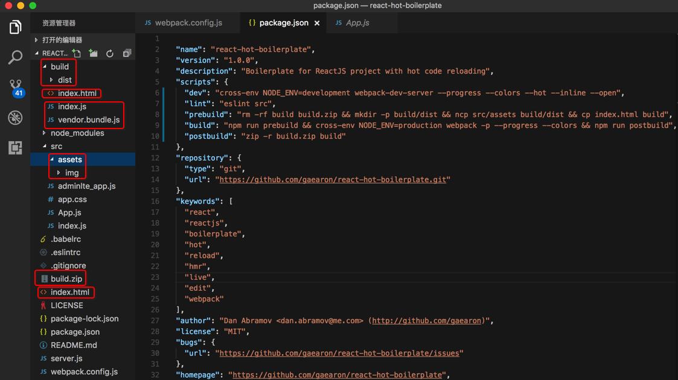Open the react-hot-boilerplate.git repository URL
The height and width of the screenshot is (380, 678).
coord(334,180)
